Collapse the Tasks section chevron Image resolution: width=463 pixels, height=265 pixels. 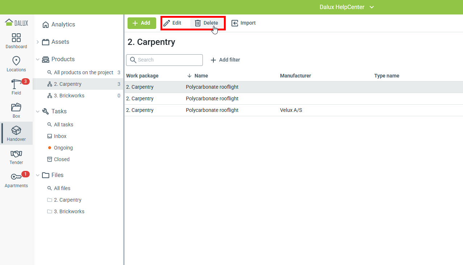[x=38, y=112]
